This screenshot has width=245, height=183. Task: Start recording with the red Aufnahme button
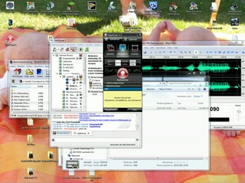coord(122,73)
